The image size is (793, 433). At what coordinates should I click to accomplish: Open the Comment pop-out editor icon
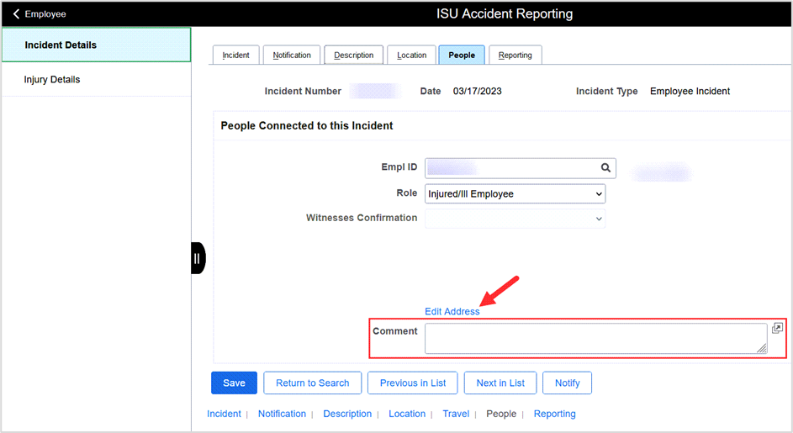tap(777, 328)
